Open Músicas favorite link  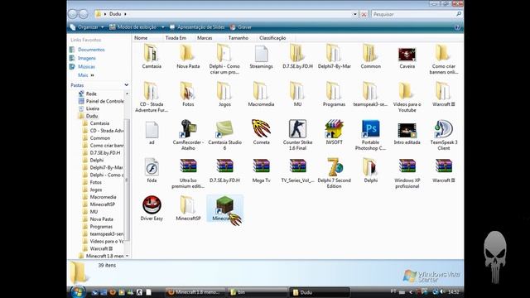[x=86, y=66]
